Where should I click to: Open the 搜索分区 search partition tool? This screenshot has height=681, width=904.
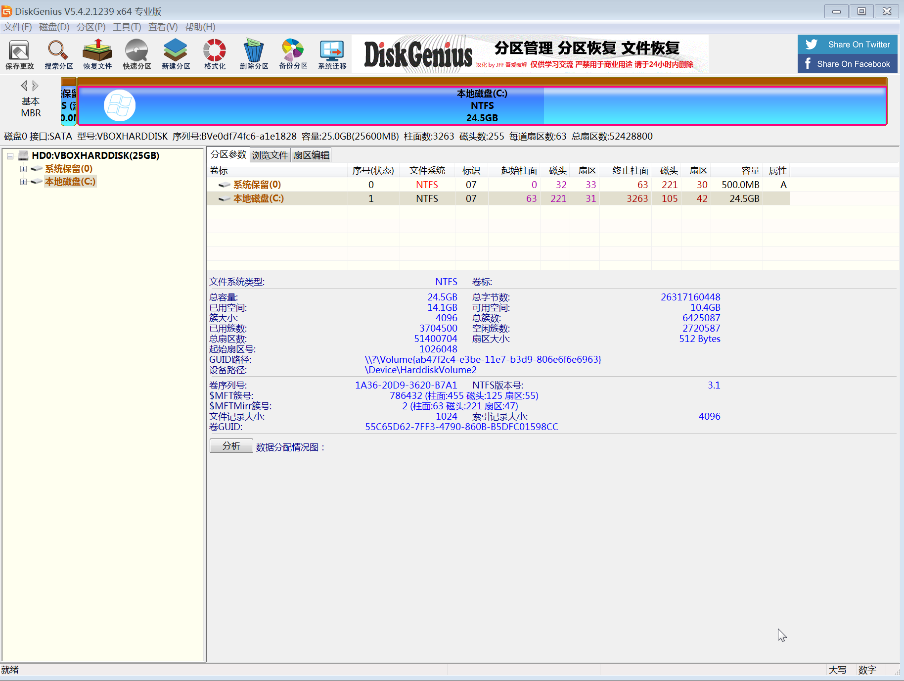(58, 54)
